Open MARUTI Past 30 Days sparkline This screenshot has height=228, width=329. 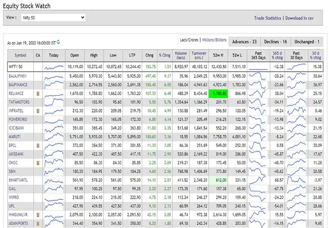[297, 137]
